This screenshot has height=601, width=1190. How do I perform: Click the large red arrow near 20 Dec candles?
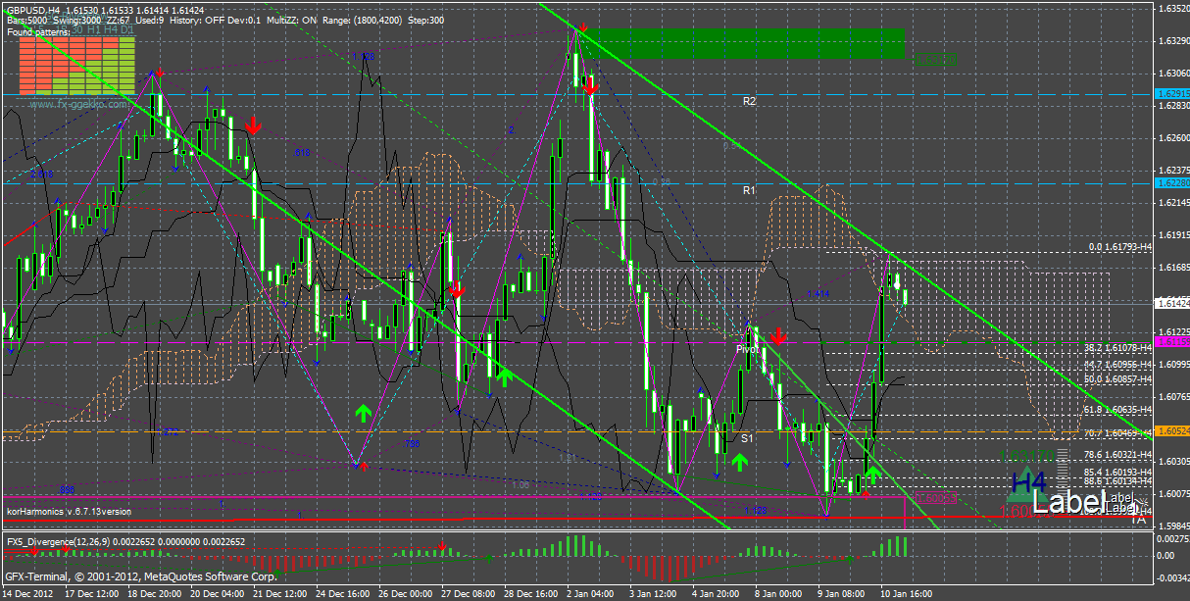coord(253,125)
